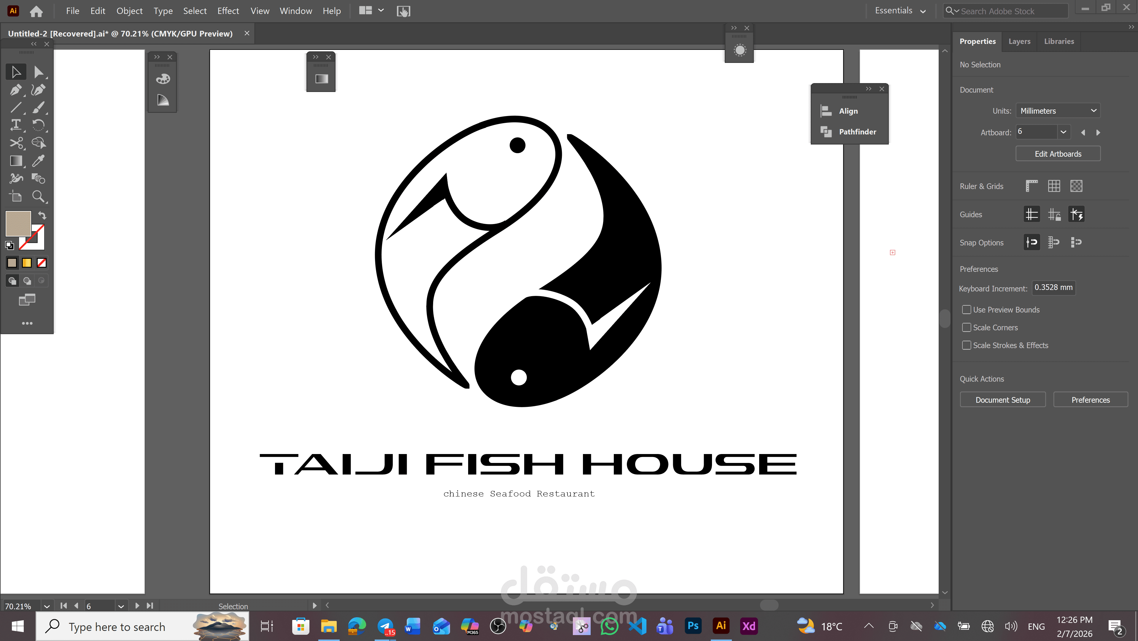Switch to the Layers tab
1138x641 pixels.
click(x=1019, y=41)
